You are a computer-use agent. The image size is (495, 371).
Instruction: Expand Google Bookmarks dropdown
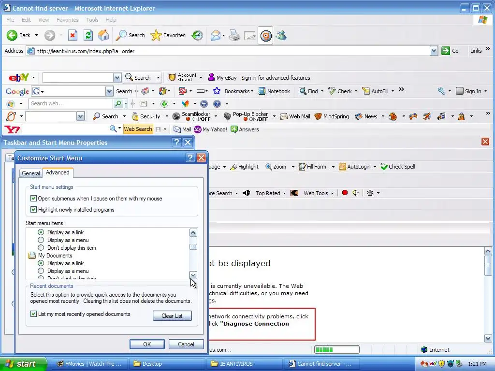click(x=252, y=91)
